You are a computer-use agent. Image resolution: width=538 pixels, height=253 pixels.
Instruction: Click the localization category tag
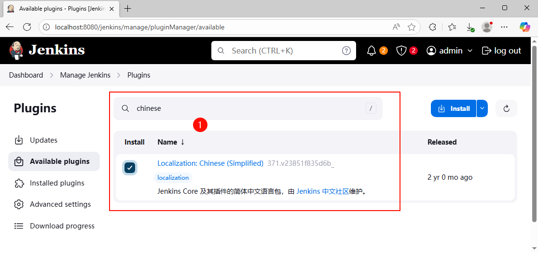[173, 177]
